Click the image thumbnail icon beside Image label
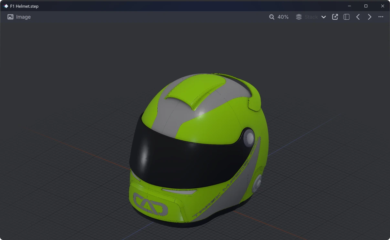 click(x=10, y=17)
